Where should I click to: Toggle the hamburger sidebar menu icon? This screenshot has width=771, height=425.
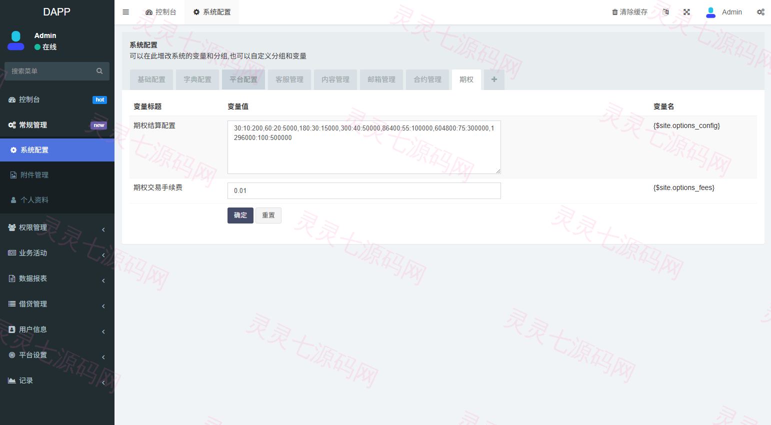(x=126, y=12)
